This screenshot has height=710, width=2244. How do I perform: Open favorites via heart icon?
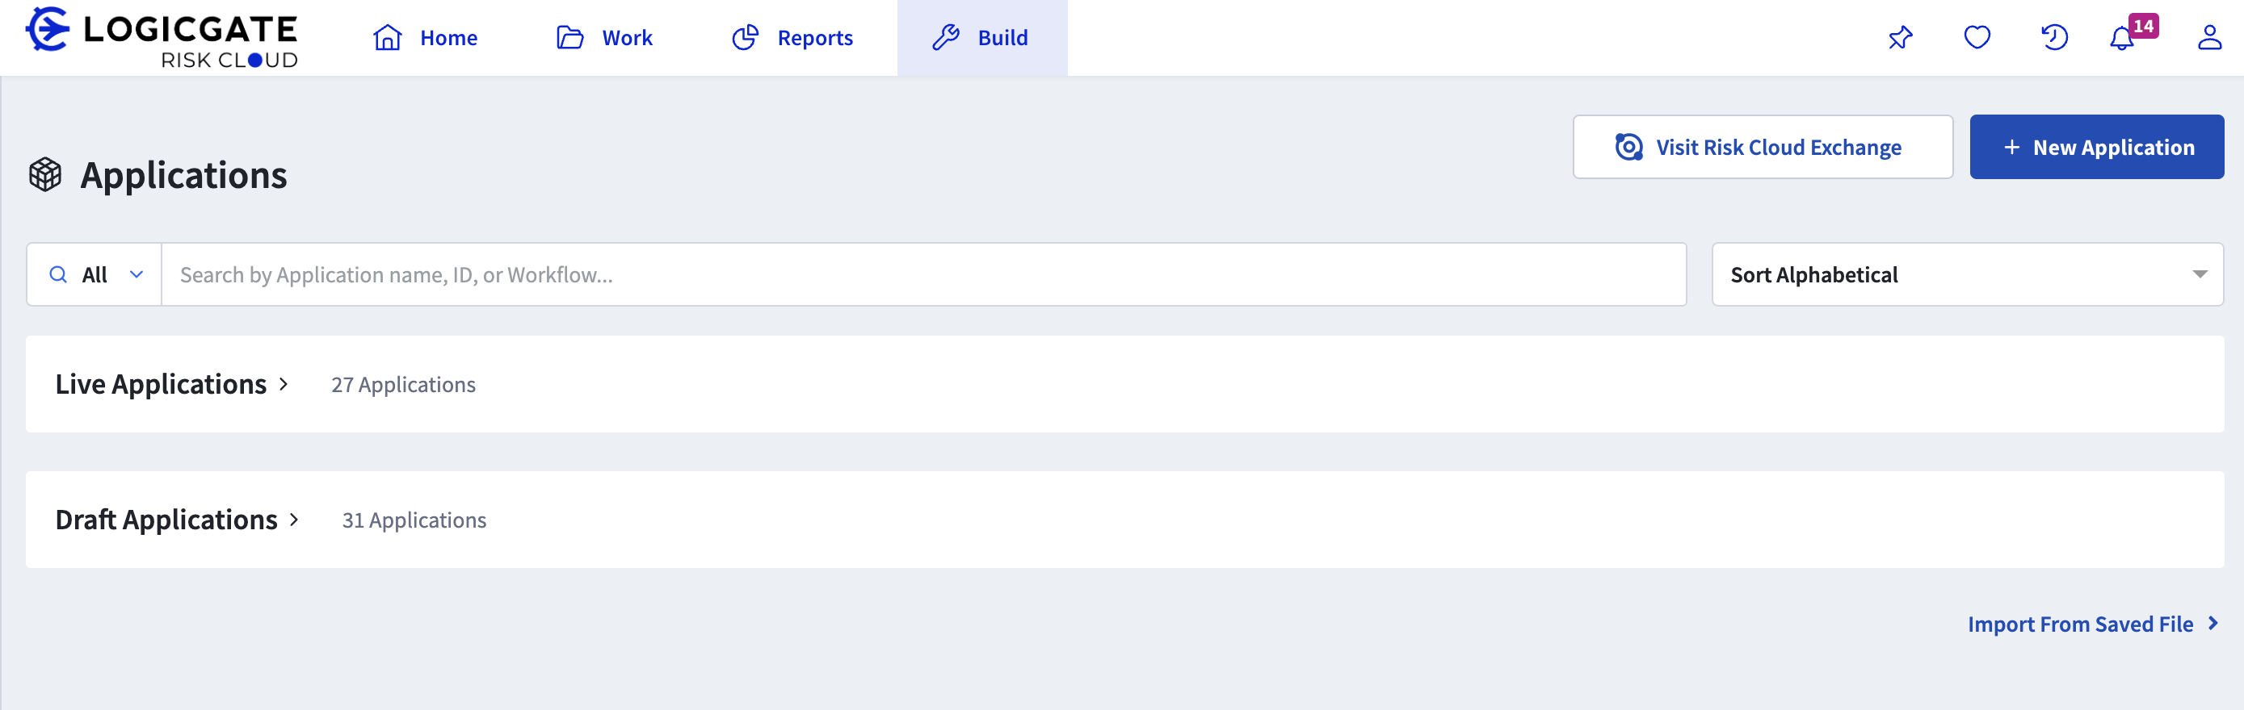[x=1977, y=37]
